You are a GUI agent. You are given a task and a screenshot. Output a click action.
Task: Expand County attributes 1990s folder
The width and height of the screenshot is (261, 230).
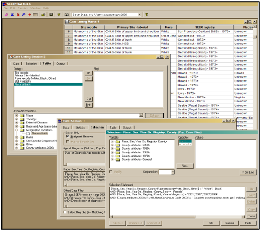[112, 149]
